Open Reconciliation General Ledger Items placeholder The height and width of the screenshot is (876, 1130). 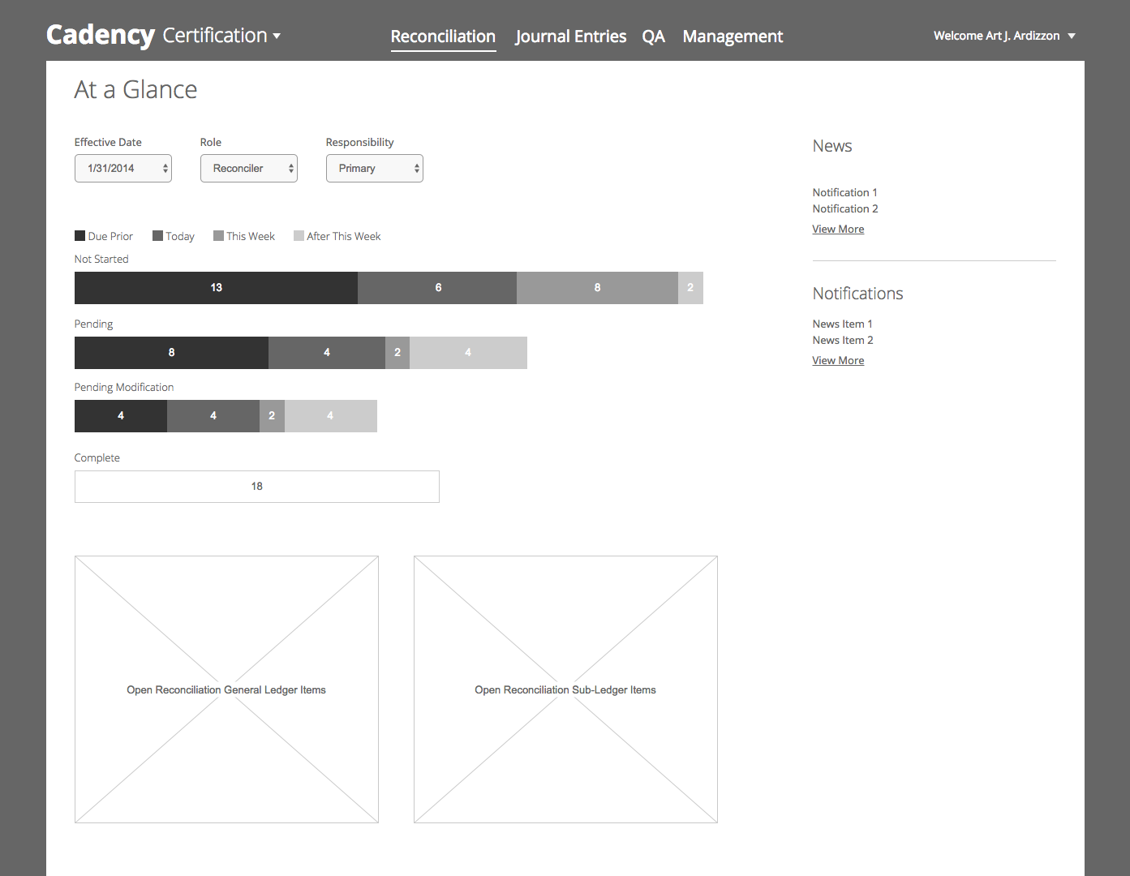(226, 689)
